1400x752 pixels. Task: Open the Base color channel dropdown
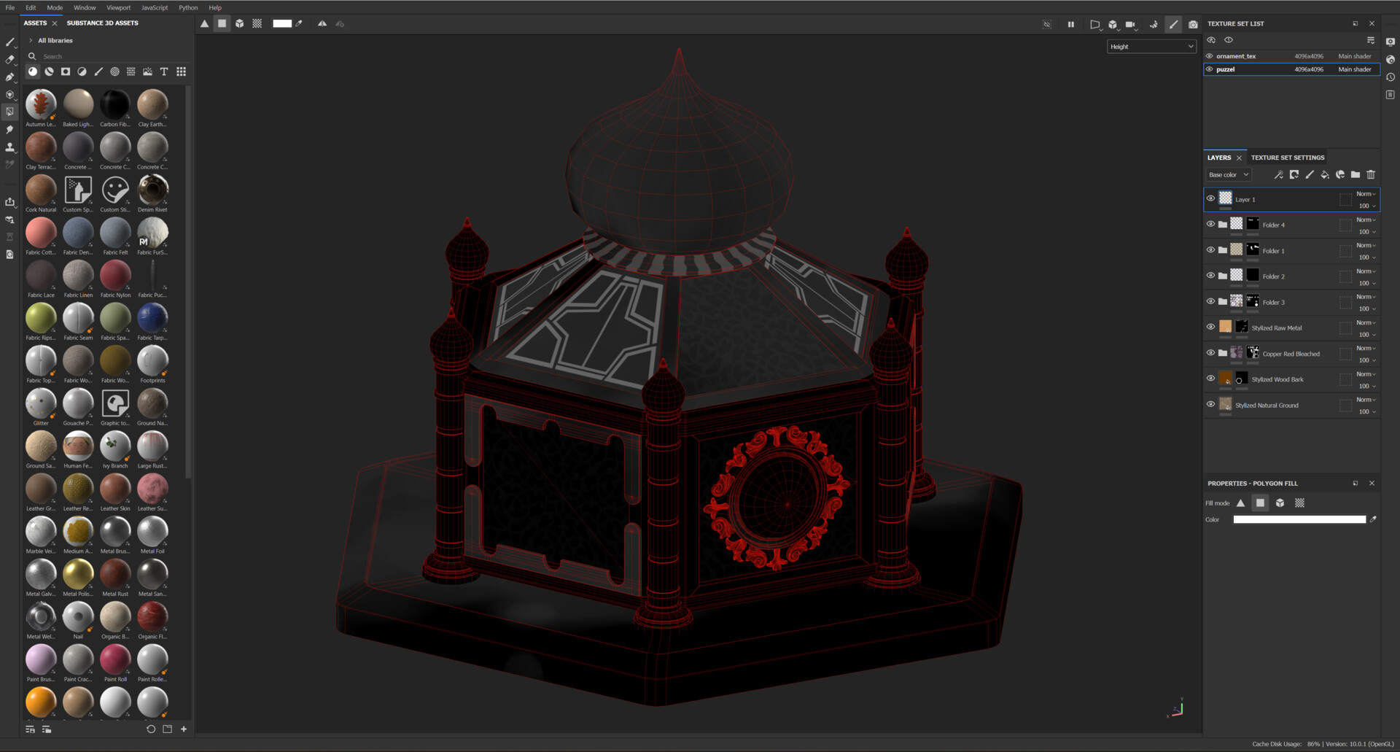coord(1228,174)
